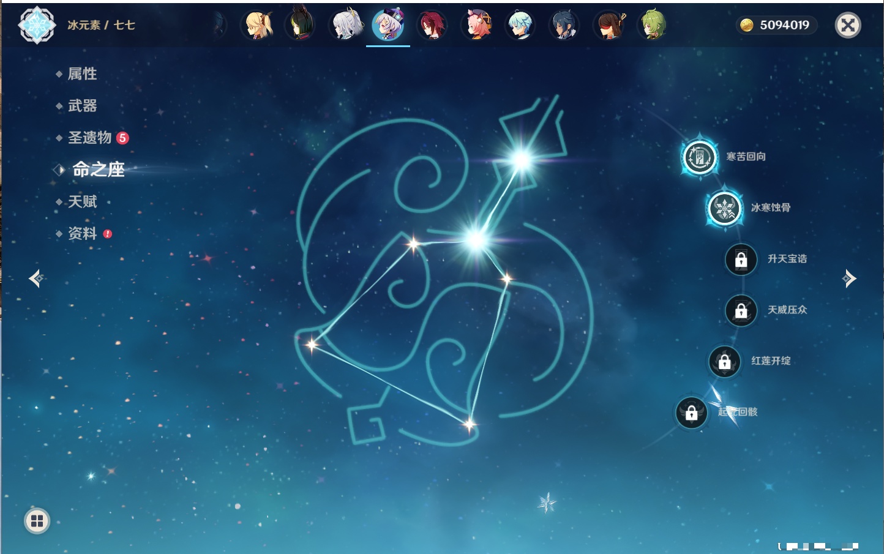Screen dimensions: 884x554
Task: Select the dark-haired green-streak character portrait
Action: click(x=301, y=25)
